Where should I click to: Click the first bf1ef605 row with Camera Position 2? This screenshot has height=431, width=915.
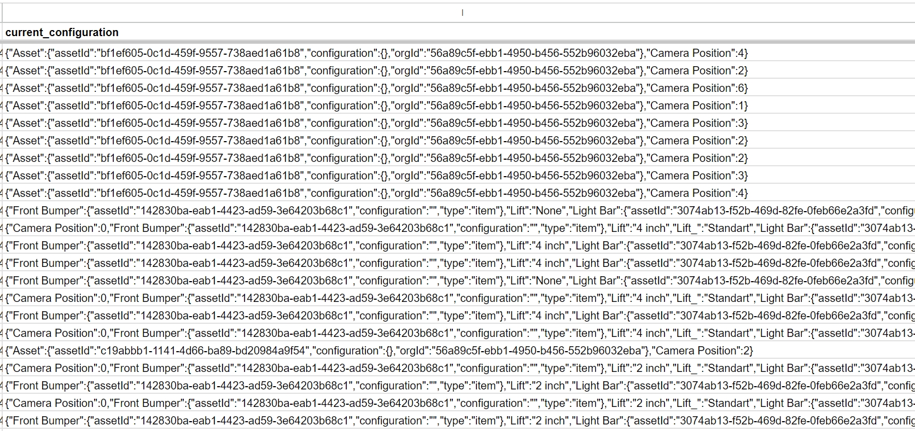click(x=376, y=71)
